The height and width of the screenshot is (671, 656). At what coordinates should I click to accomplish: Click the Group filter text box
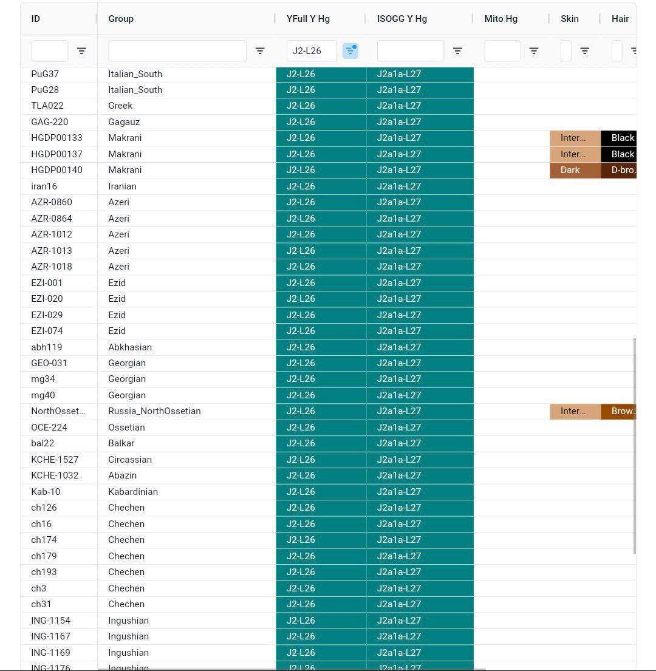(177, 51)
